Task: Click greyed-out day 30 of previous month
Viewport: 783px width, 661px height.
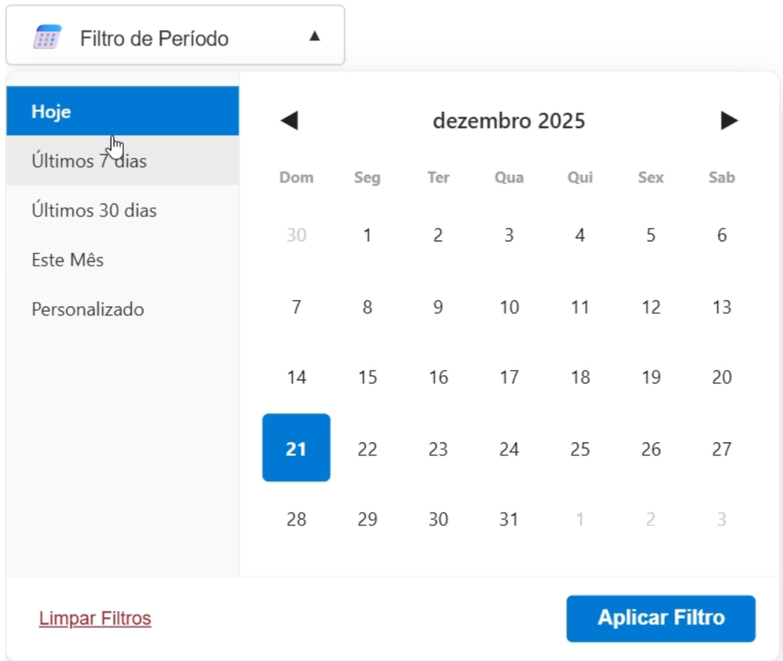Action: 296,235
